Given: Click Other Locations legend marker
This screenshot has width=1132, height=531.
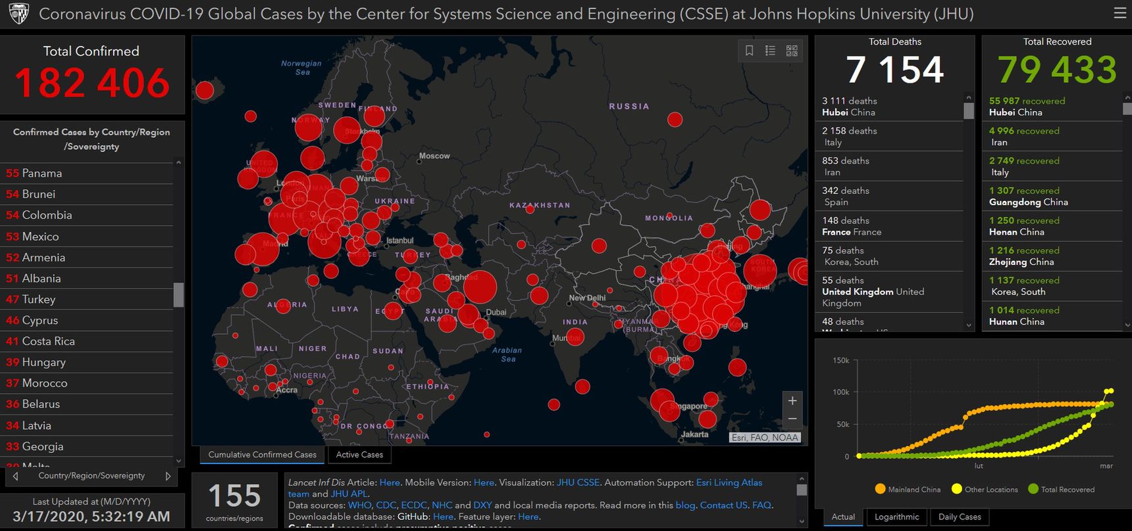Looking at the screenshot, I should [x=957, y=489].
